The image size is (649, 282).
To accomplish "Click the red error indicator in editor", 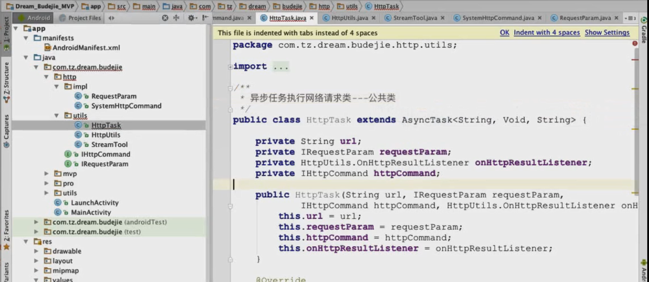I will [635, 44].
